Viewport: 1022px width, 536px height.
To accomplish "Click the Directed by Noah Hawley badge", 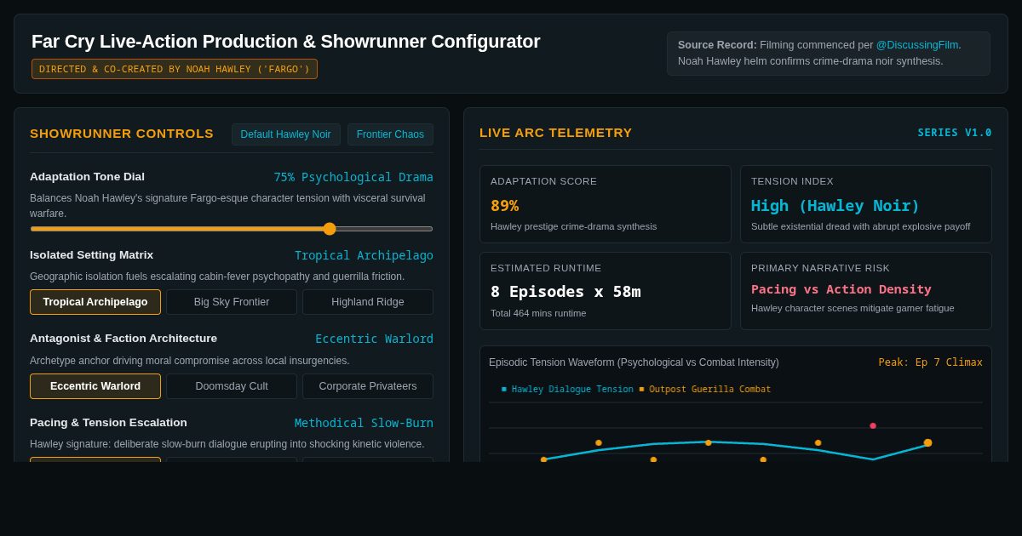I will [175, 69].
